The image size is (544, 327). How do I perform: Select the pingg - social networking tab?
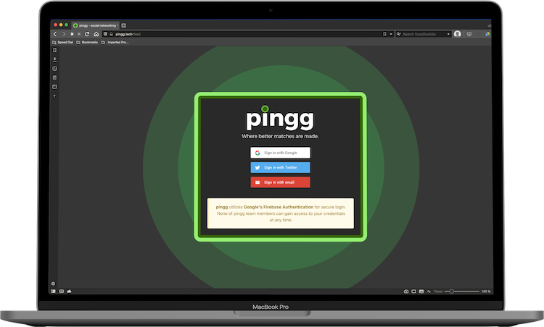tap(96, 25)
